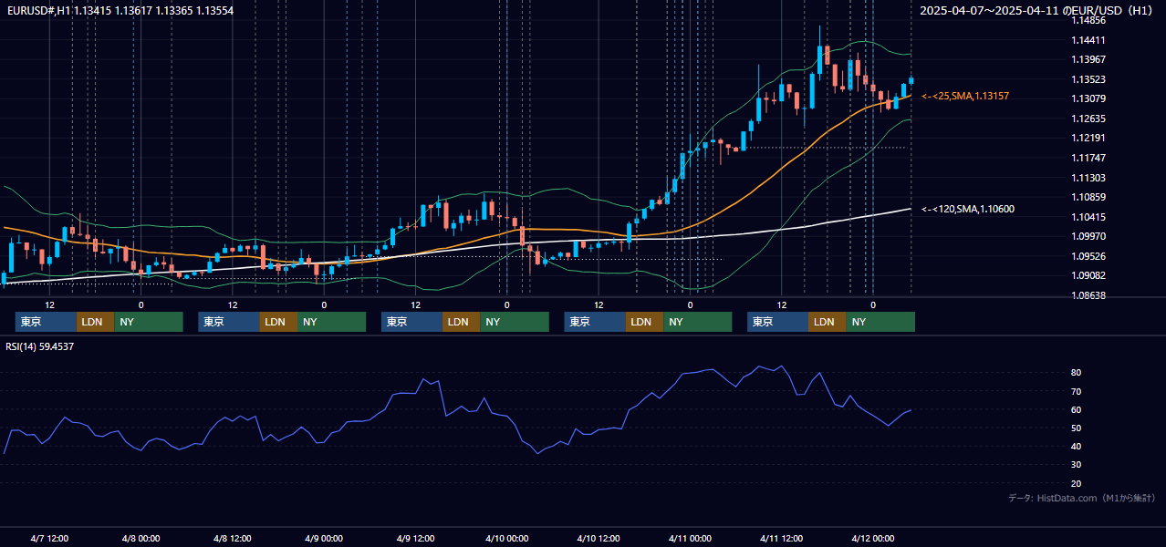Select the 4/8 00:00 time axis label
Viewport: 1166px width, 547px height.
[141, 538]
